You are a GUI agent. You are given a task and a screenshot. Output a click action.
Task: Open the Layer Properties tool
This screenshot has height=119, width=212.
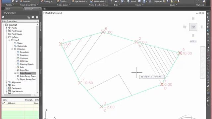point(158,1)
